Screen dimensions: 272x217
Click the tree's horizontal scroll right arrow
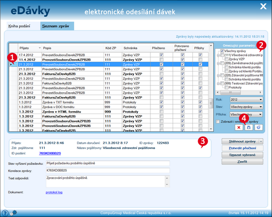260,92
